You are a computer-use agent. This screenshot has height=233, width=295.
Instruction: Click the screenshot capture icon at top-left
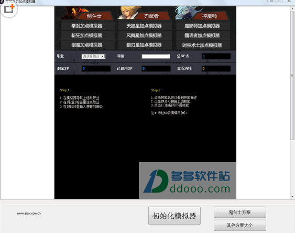point(9,9)
